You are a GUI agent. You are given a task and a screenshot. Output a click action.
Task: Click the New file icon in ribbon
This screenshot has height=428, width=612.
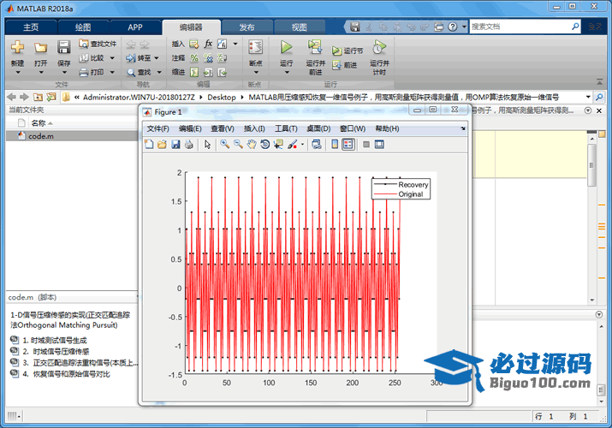point(18,48)
